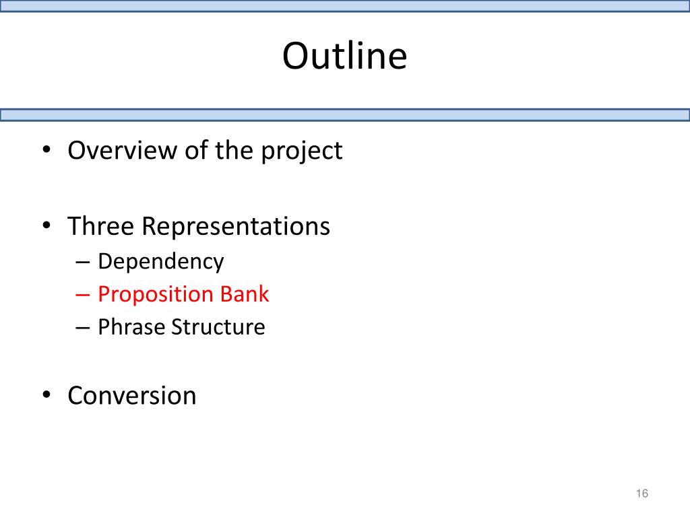Click the word "Three" in the second bullet
The height and width of the screenshot is (517, 690).
pyautogui.click(x=100, y=226)
